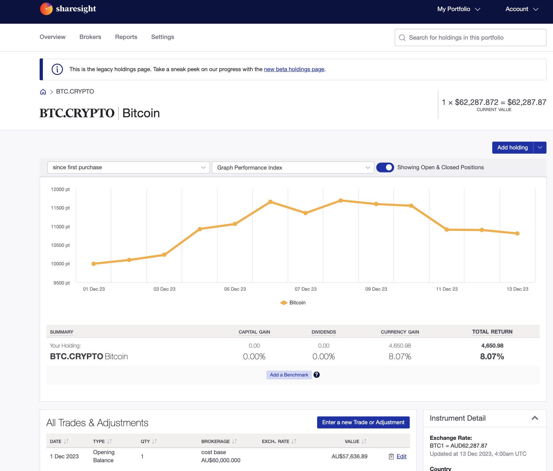Click the sort arrows on the QTY column
553x471 pixels.
pos(154,441)
